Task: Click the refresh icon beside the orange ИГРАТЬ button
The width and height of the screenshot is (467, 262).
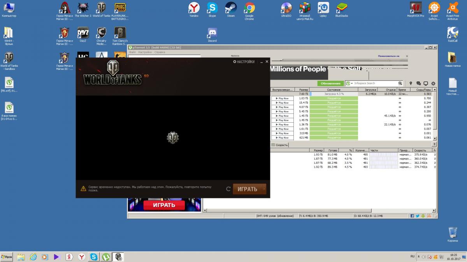Action: [228, 189]
